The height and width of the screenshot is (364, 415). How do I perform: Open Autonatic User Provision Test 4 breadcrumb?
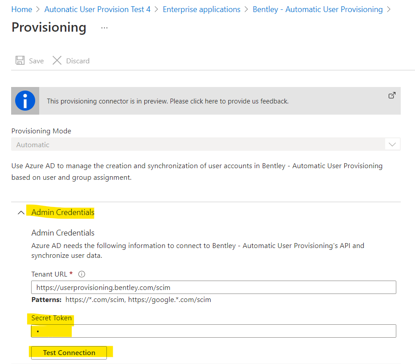click(98, 9)
